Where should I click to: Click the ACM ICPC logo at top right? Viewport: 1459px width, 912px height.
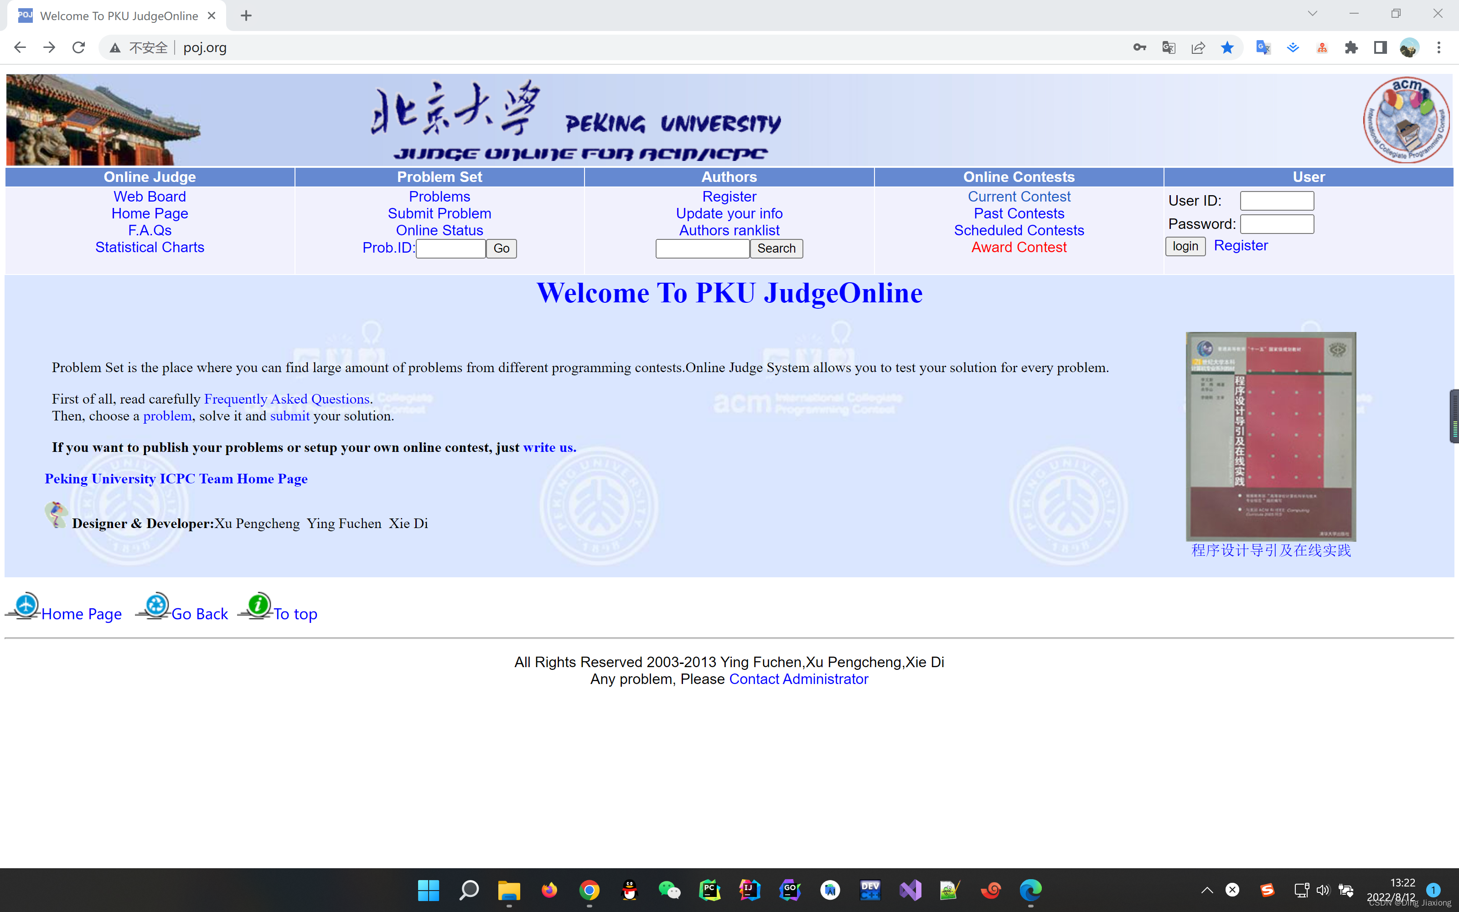(x=1407, y=119)
